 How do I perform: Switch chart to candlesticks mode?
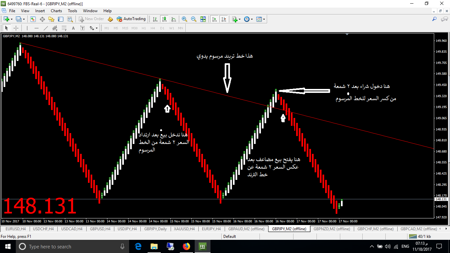click(x=164, y=19)
